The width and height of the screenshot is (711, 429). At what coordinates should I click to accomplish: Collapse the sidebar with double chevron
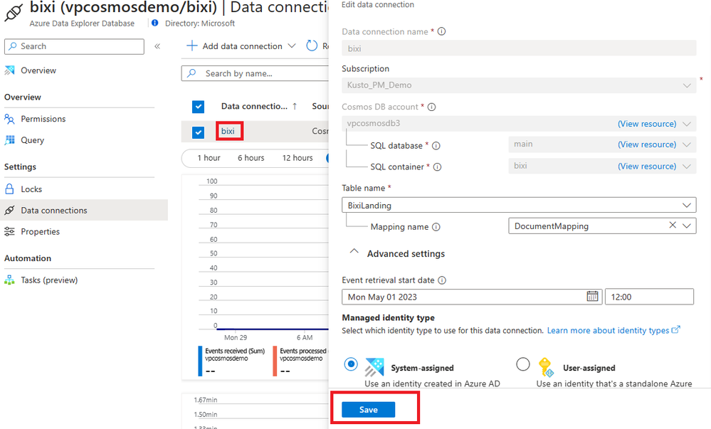157,46
